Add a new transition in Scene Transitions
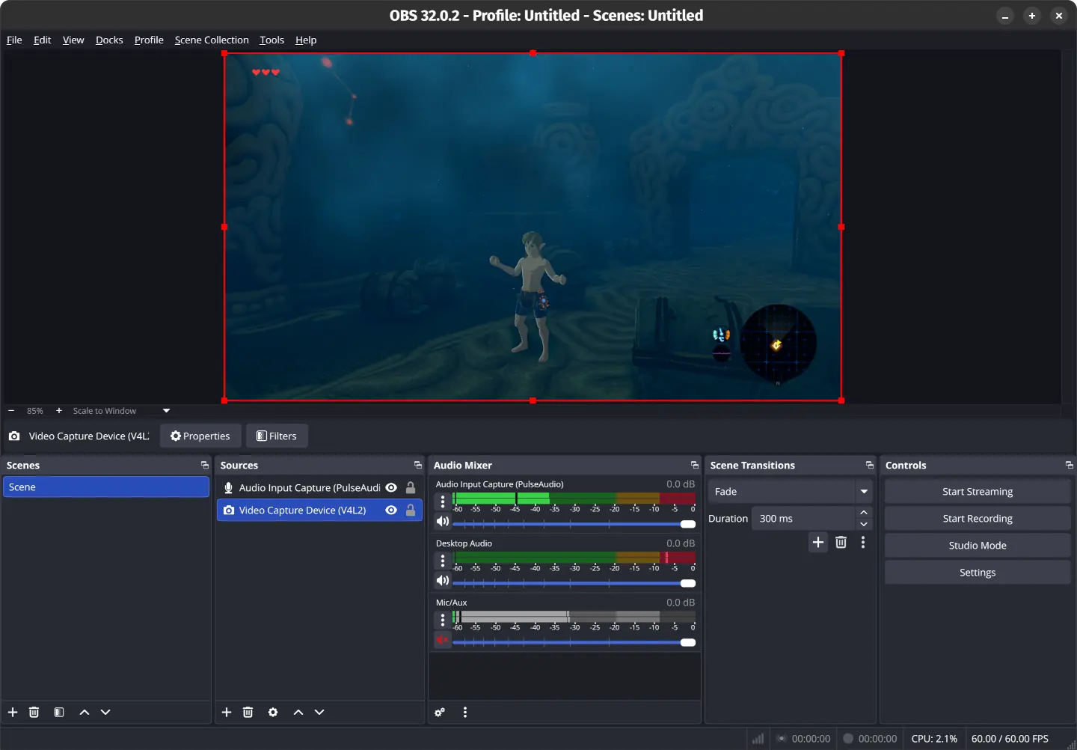 (x=817, y=542)
